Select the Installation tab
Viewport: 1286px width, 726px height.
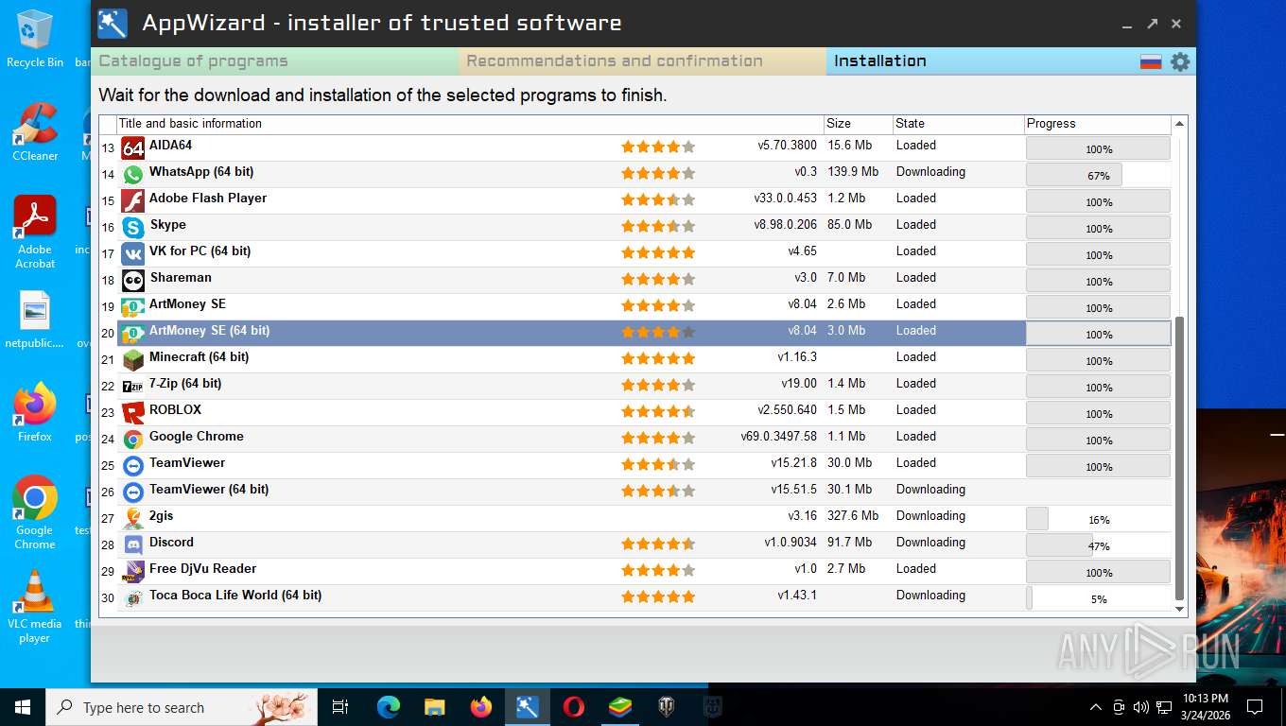tap(983, 61)
